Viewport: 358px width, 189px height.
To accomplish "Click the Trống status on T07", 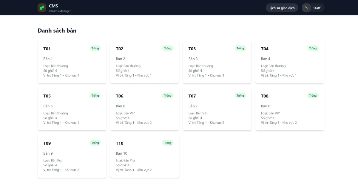I will (240, 95).
